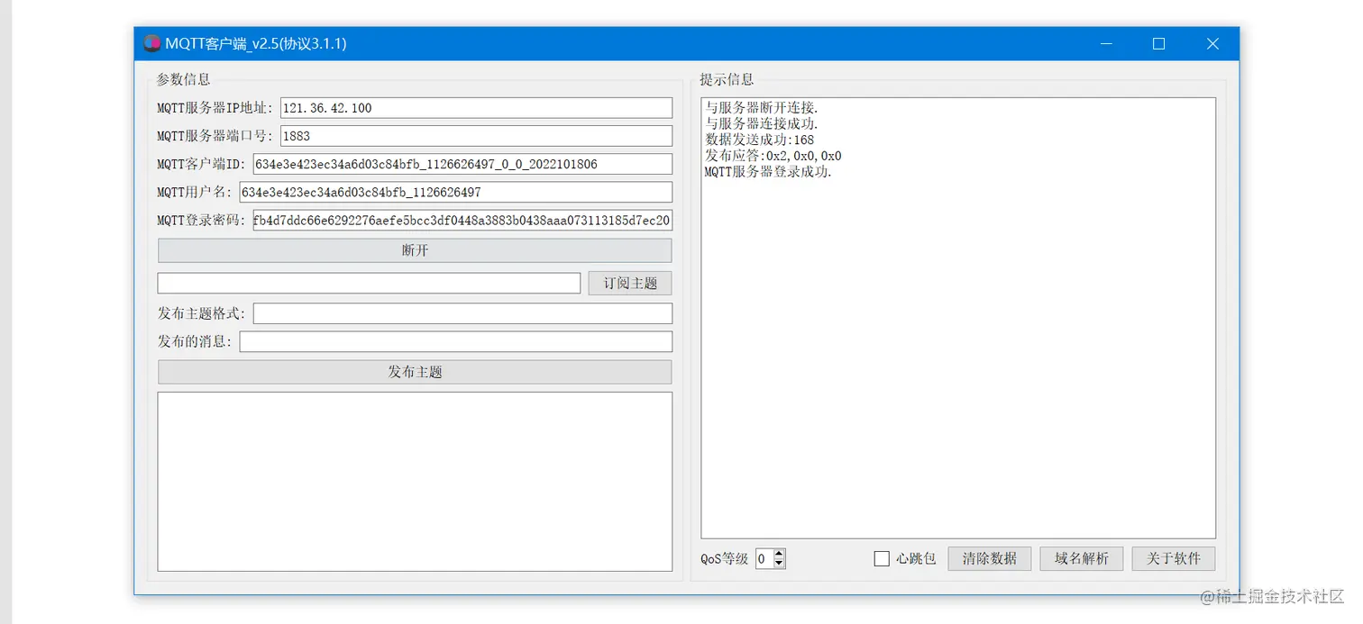Click the MQTT username field
This screenshot has width=1363, height=624.
(x=456, y=192)
